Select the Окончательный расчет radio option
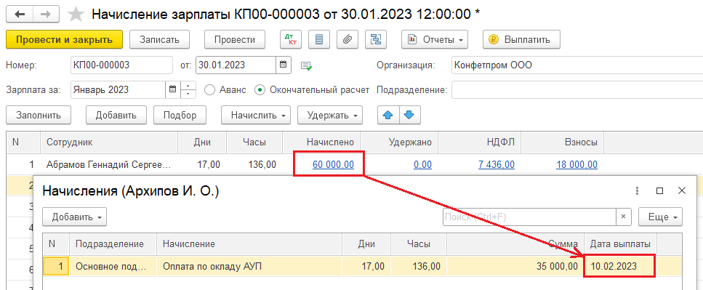The width and height of the screenshot is (703, 290). point(260,89)
